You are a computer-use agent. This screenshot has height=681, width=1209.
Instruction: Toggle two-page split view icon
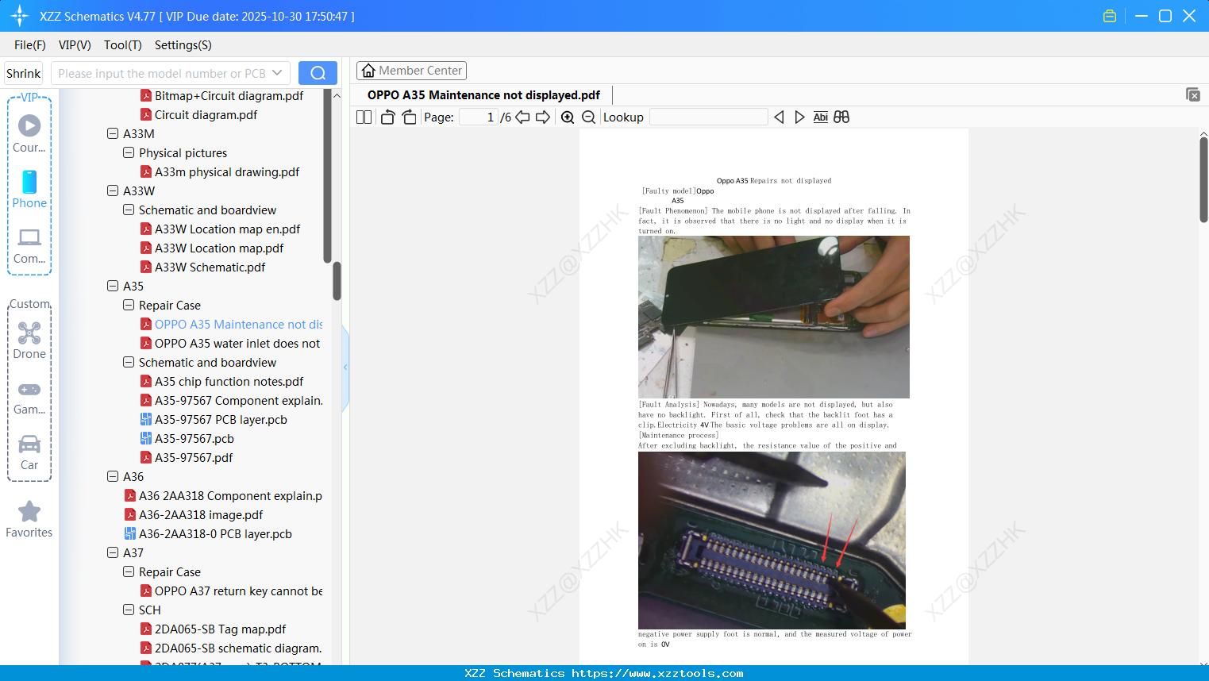coord(364,117)
